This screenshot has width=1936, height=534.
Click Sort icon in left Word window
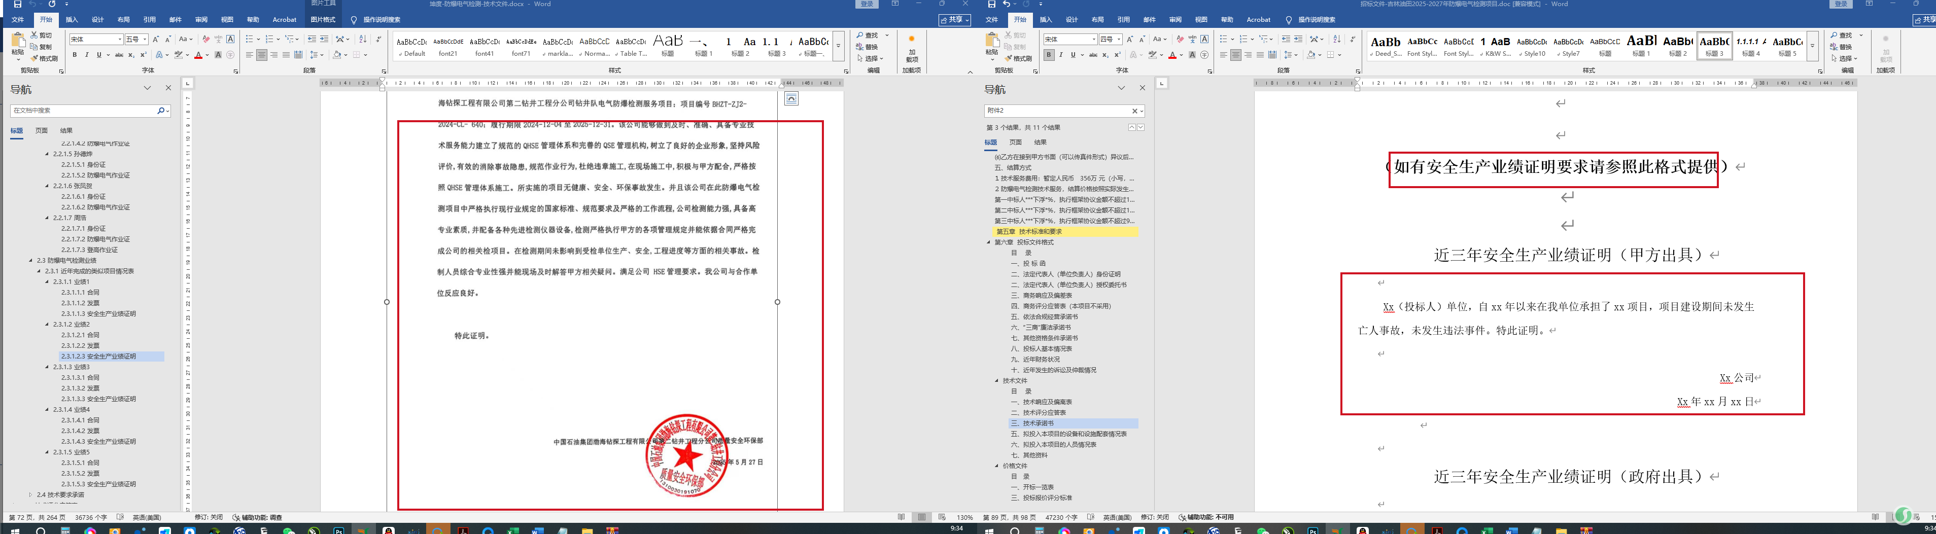363,39
